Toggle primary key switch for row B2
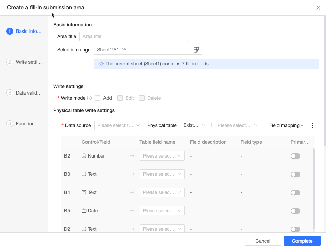This screenshot has width=326, height=249. click(295, 156)
